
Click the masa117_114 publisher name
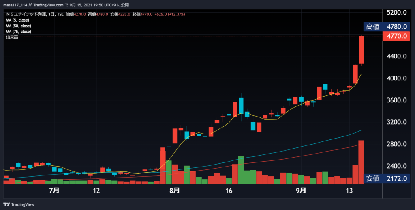(15, 5)
